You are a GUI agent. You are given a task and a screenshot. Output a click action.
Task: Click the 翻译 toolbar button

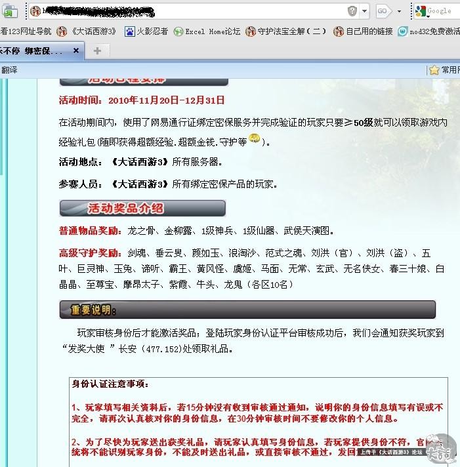click(x=9, y=70)
